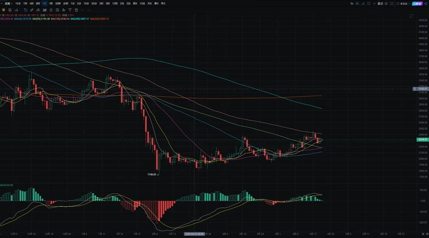Click the add-panel layout icon
Screen dimensions: 429x238
tap(369, 4)
